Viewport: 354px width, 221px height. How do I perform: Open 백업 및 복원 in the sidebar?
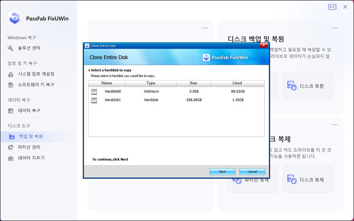[x=31, y=136]
